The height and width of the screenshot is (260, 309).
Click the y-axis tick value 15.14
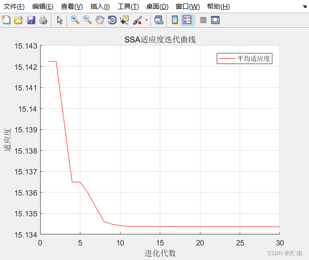(27, 109)
